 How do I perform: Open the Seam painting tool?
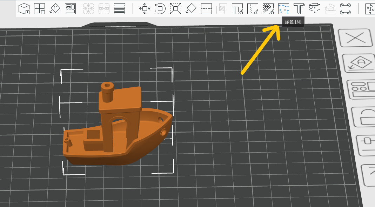click(253, 9)
